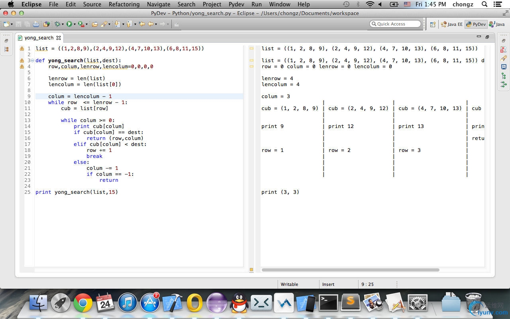The width and height of the screenshot is (510, 319).
Task: Select the yong_search editor tab
Action: point(39,38)
